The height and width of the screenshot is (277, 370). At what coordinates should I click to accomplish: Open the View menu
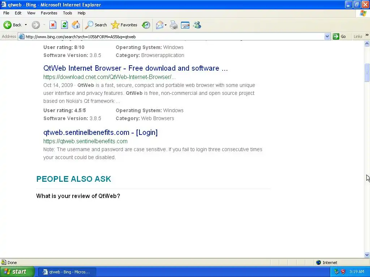click(x=31, y=13)
